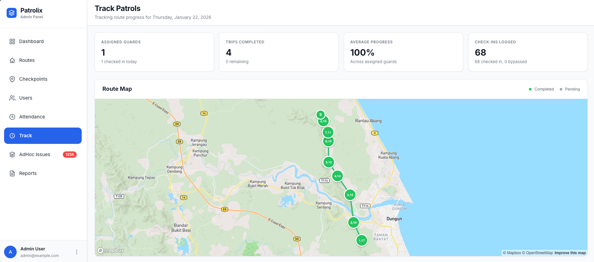Open the admin user options menu

coord(77,252)
